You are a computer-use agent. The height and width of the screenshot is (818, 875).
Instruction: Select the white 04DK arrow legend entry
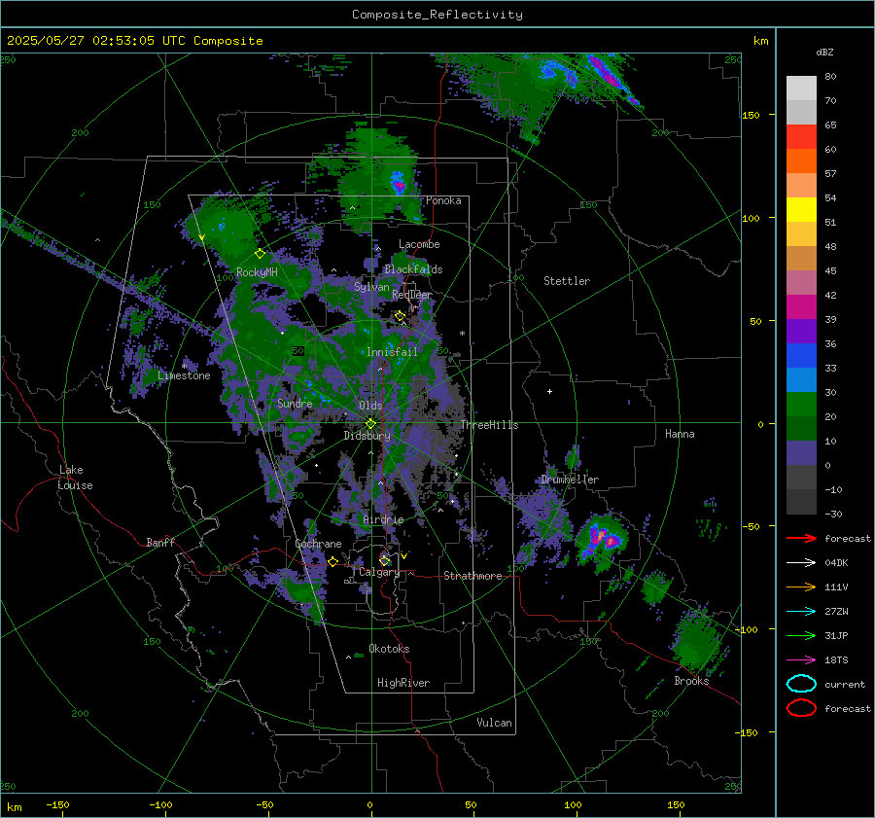coord(801,563)
